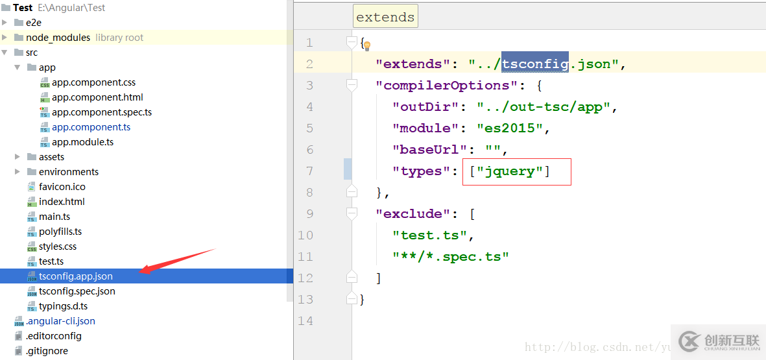Open app.component.ts in the tree
This screenshot has width=766, height=360.
click(91, 127)
